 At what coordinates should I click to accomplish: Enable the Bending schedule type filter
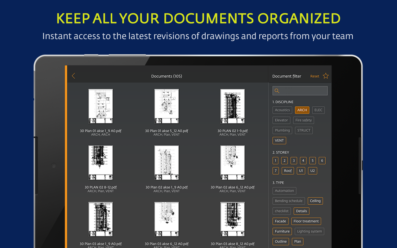(288, 201)
